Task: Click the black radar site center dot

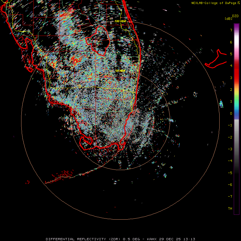Action: pos(120,120)
